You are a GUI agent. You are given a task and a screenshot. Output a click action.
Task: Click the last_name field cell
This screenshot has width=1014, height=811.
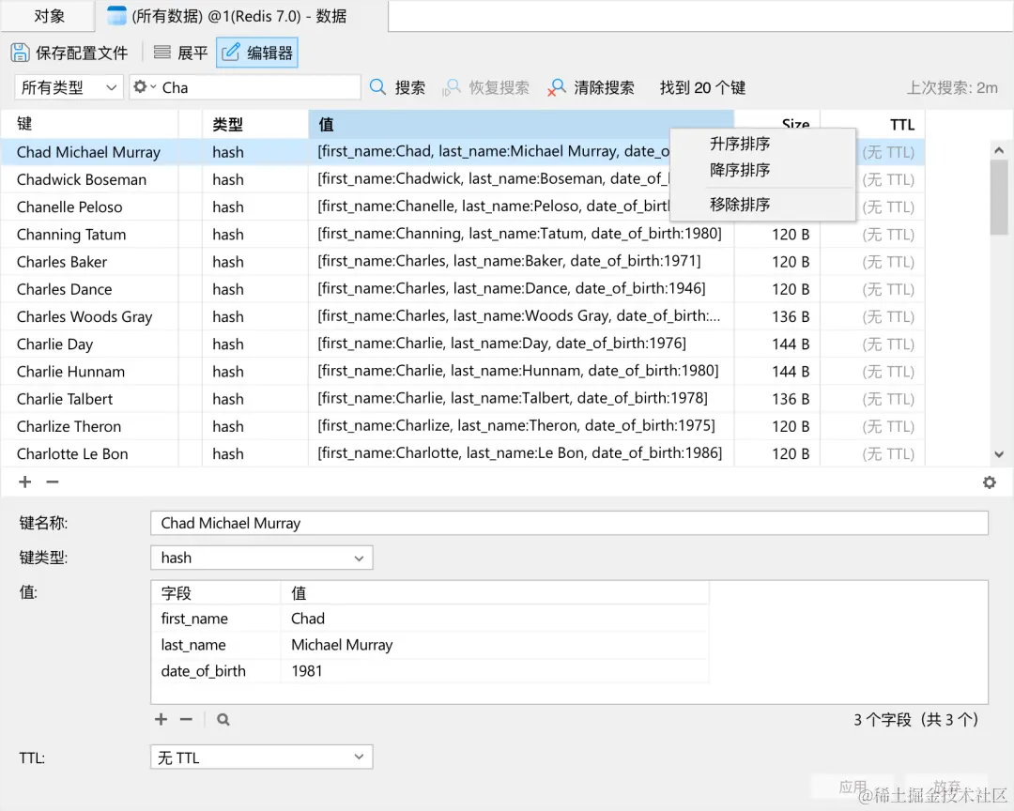coord(216,645)
